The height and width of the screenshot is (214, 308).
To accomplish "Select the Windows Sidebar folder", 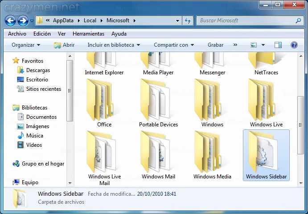I will (267, 155).
